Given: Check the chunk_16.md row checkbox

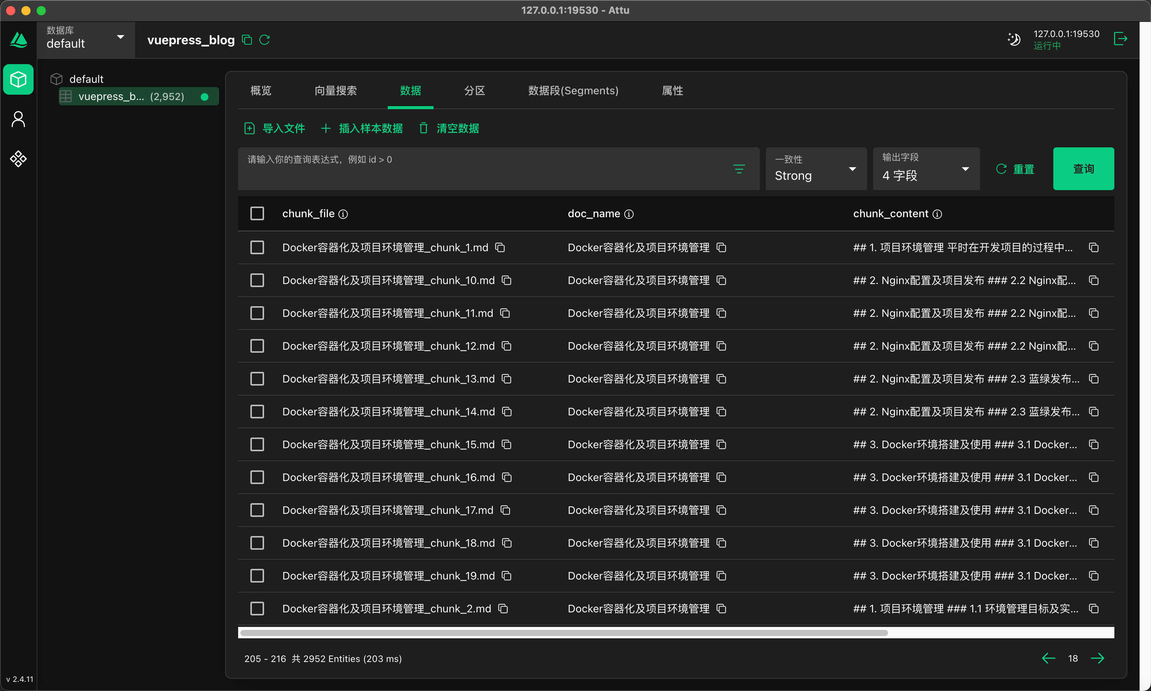Looking at the screenshot, I should 257,477.
